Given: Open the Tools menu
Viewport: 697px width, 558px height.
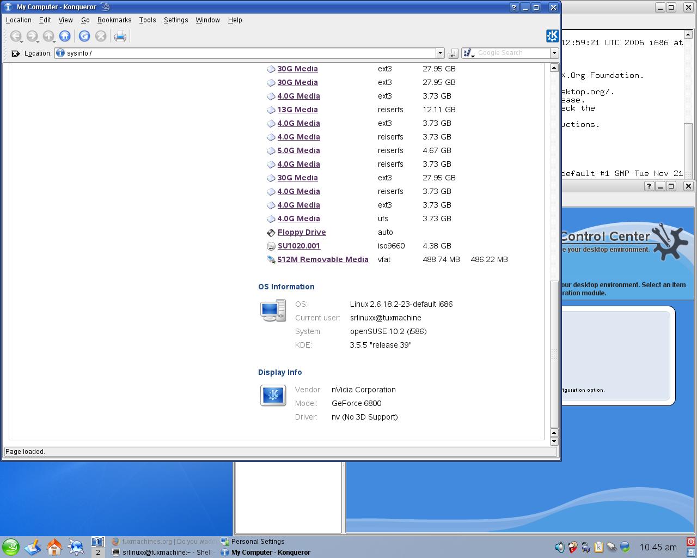Looking at the screenshot, I should (148, 20).
